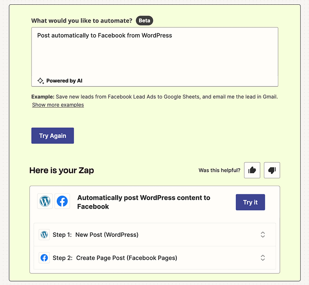Click the Beta badge
The width and height of the screenshot is (309, 285).
tap(144, 20)
